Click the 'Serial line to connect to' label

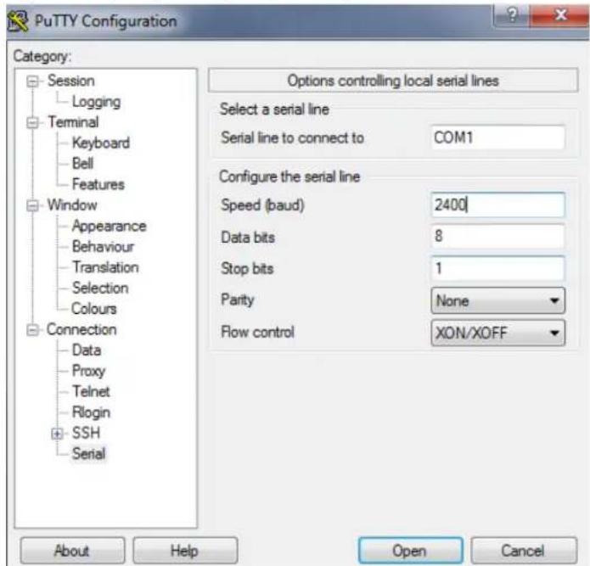[293, 138]
